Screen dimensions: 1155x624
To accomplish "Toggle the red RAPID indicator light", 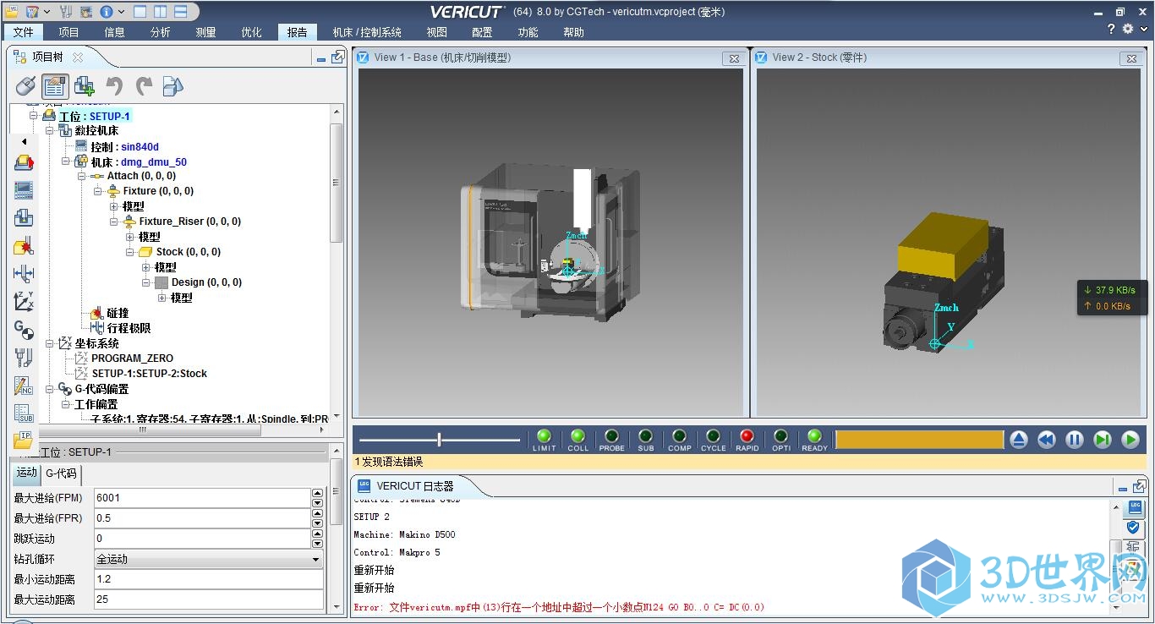I will click(x=747, y=436).
